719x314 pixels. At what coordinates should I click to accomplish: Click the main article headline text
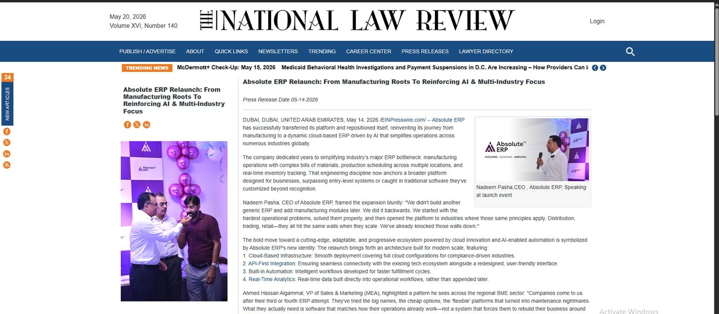point(394,82)
